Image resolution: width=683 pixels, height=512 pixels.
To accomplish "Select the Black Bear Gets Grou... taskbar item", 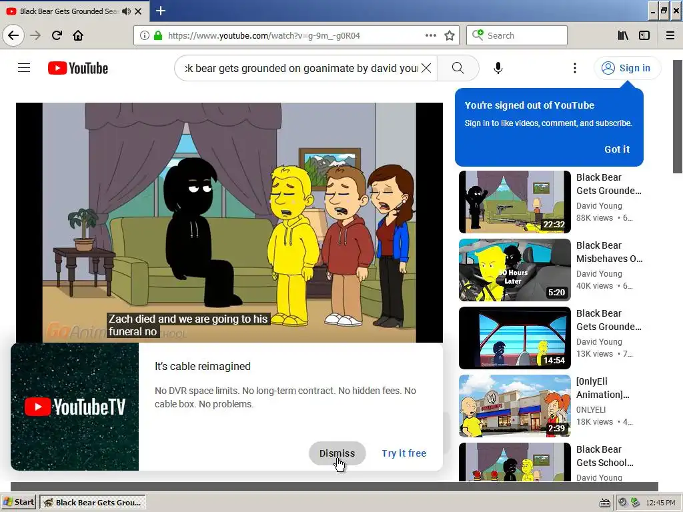I will pos(92,502).
